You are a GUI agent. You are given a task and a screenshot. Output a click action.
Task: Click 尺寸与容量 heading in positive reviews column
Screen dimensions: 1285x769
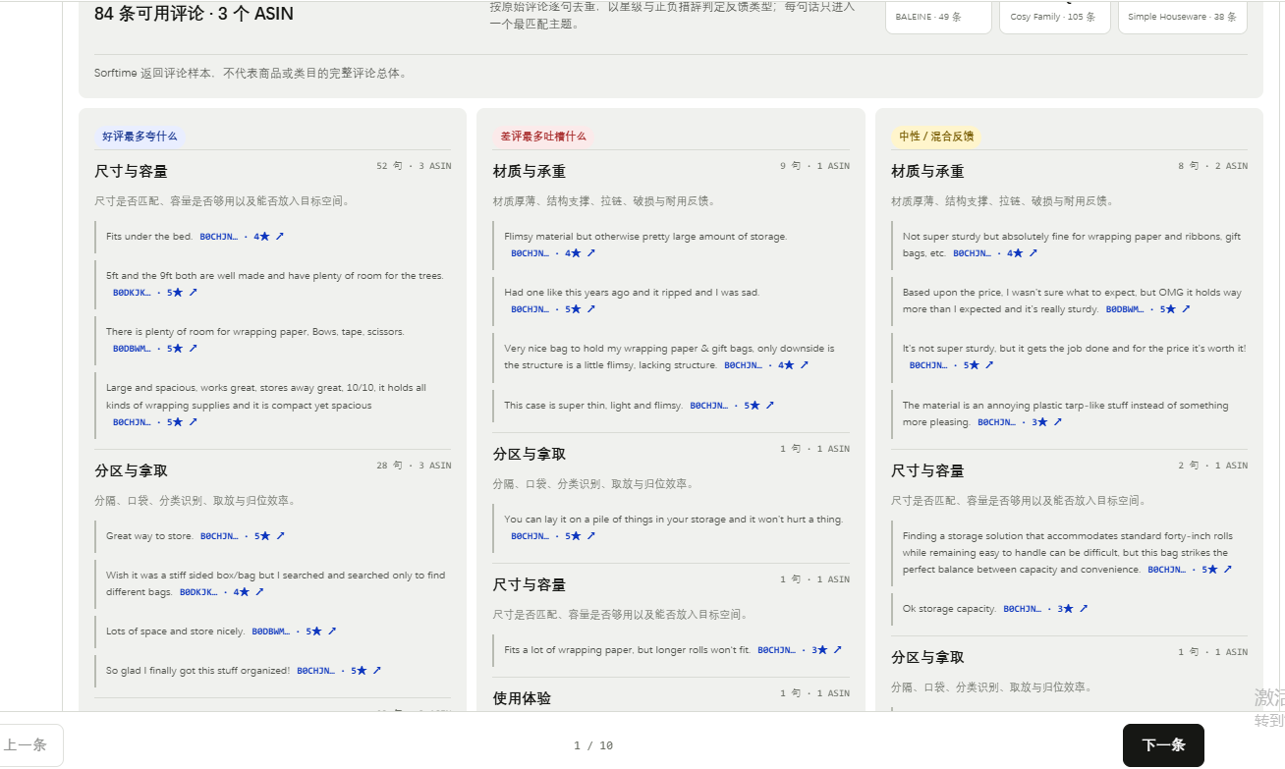coord(132,172)
